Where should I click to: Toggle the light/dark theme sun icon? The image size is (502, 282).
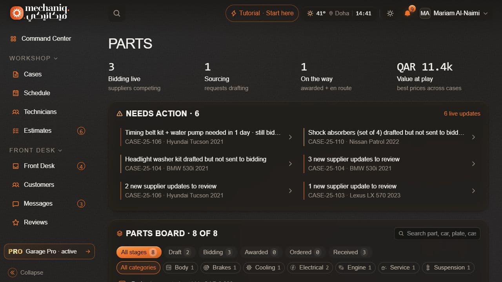[390, 13]
